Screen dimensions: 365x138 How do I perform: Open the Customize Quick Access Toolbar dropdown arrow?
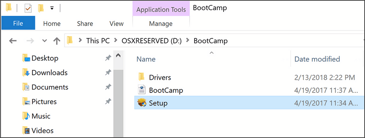click(52, 8)
